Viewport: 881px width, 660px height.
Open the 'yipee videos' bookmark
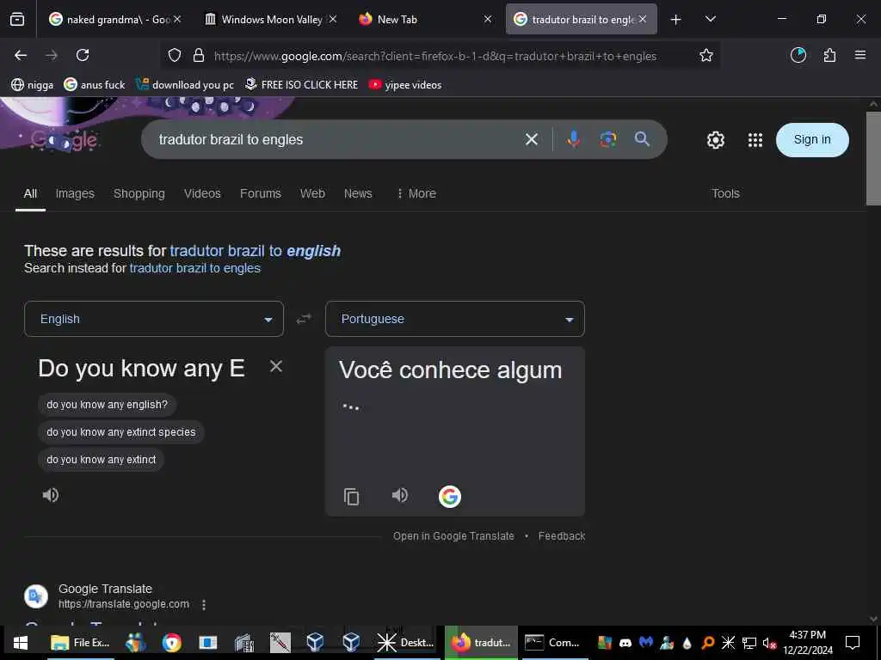coord(405,85)
